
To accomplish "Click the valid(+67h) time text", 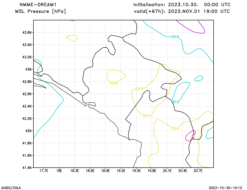I will 182,11.
